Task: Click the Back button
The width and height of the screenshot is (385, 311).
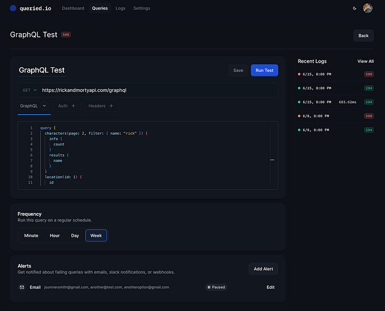Action: [363, 36]
